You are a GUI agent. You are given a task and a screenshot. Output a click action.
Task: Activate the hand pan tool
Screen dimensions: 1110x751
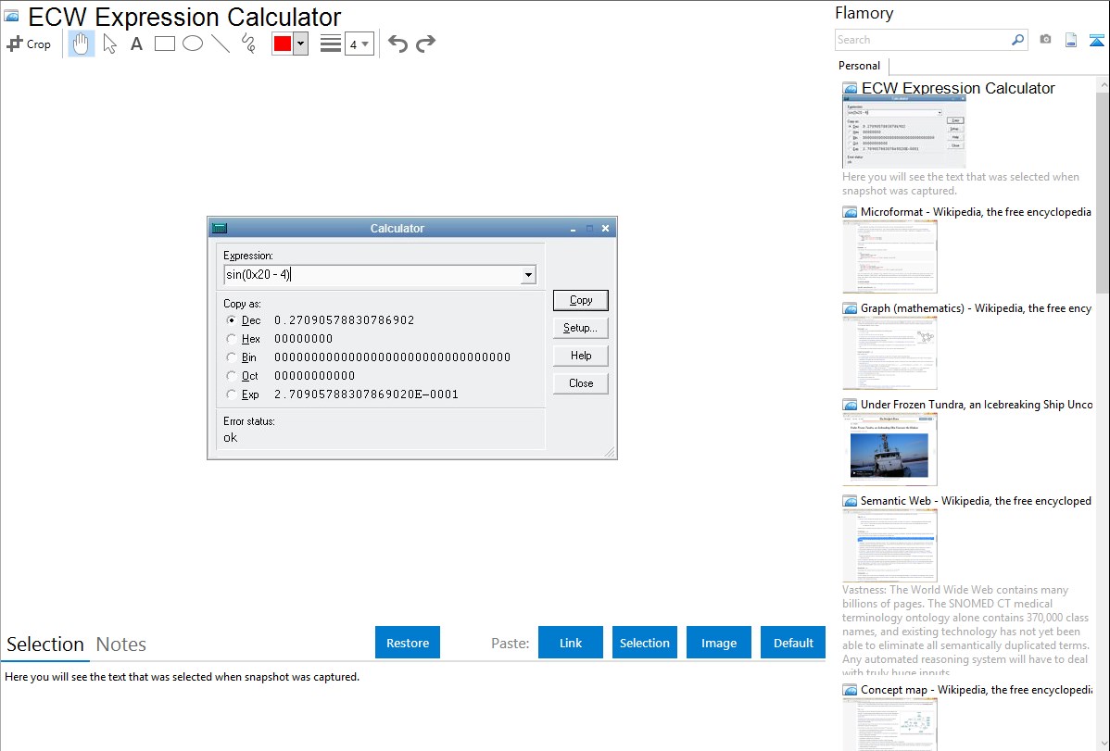point(82,44)
